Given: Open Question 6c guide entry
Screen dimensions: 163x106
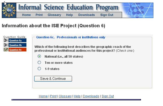Looking at the screenshot, I should tap(17, 50).
